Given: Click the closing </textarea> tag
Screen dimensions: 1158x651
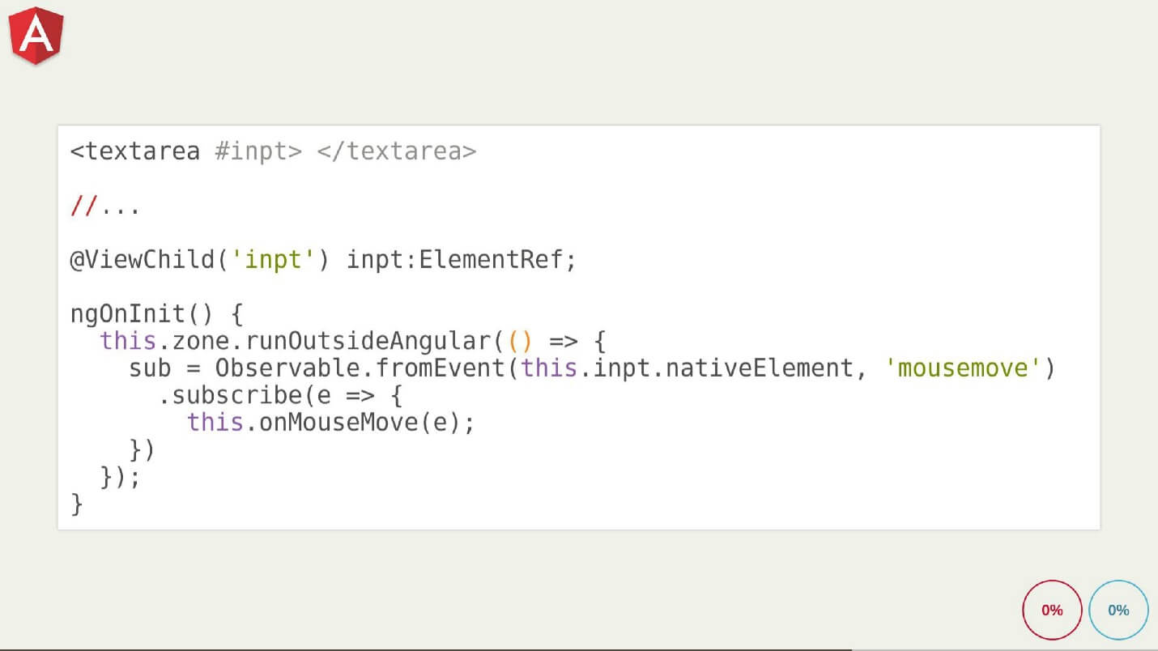Looking at the screenshot, I should tap(396, 151).
